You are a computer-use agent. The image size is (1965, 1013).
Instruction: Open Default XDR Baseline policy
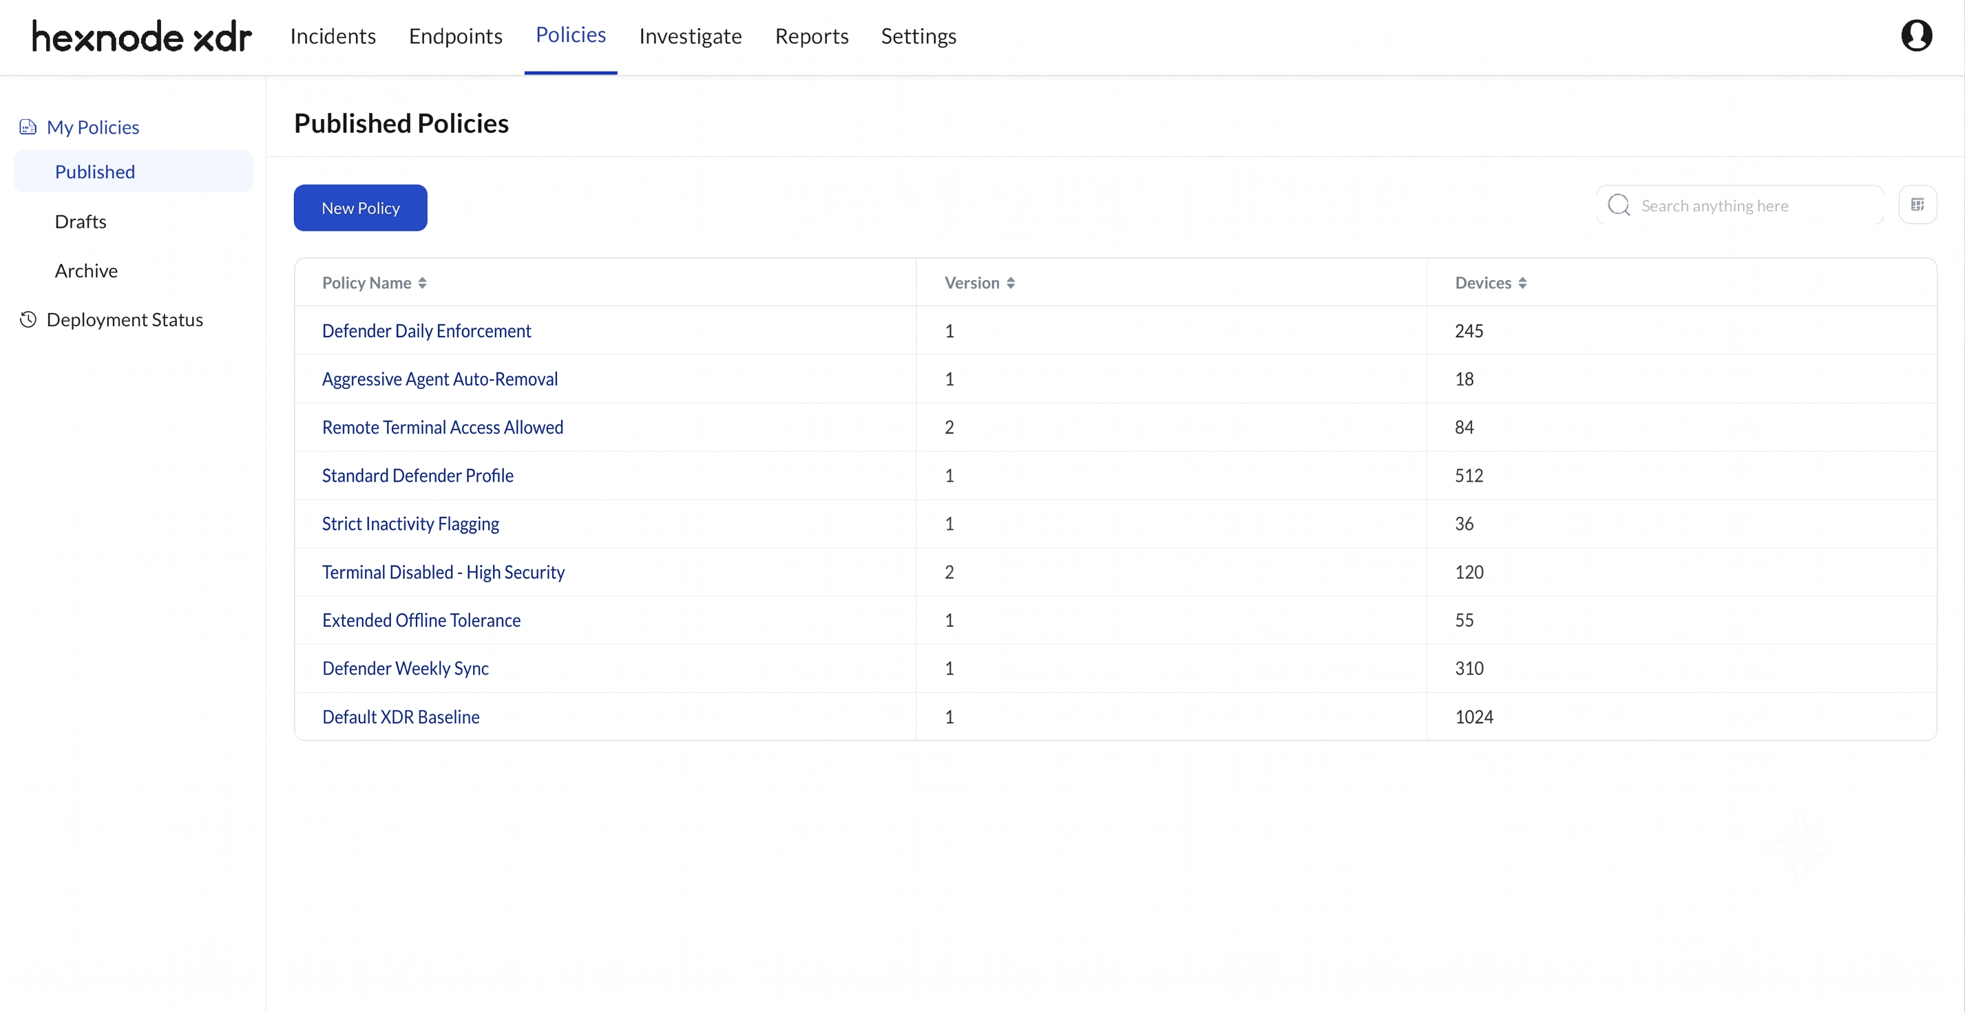coord(401,716)
